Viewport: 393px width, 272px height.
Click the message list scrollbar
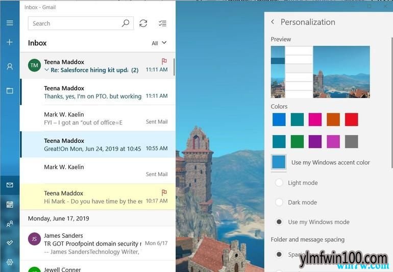(x=174, y=67)
